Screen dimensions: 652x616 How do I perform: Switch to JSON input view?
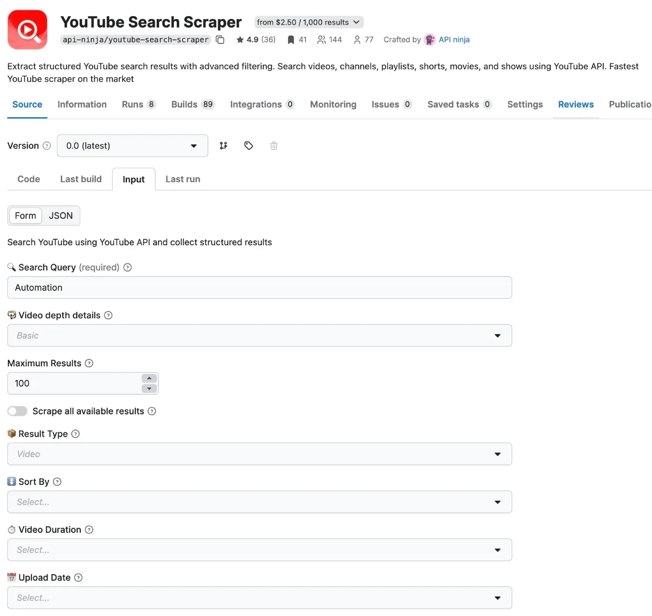(x=60, y=215)
